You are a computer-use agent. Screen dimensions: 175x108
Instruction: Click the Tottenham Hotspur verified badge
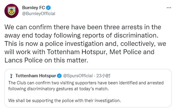(x=59, y=76)
